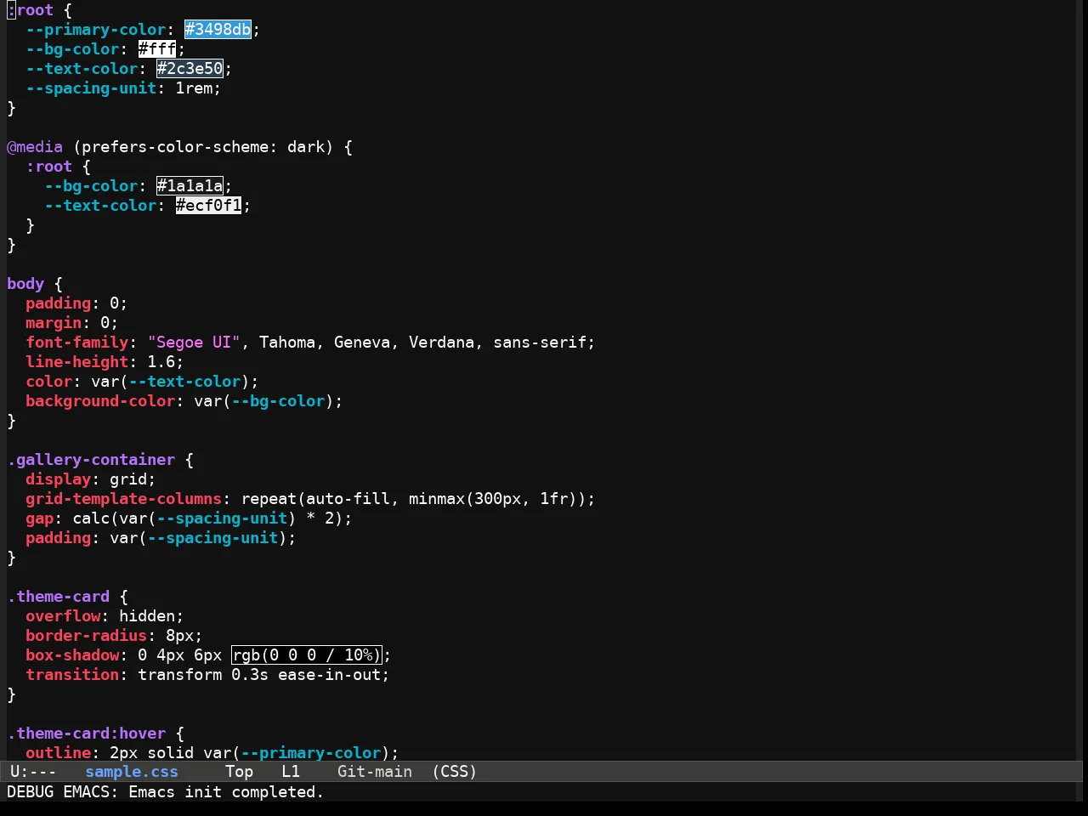Click the 'background-color' property
Image resolution: width=1088 pixels, height=816 pixels.
(x=100, y=401)
